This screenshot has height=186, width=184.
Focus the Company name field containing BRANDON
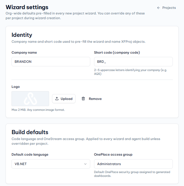51,62
